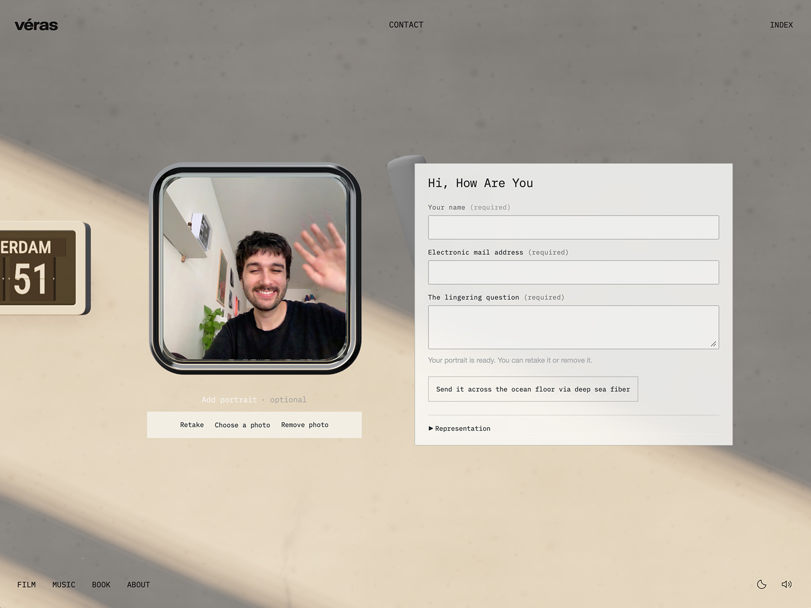The image size is (811, 608).
Task: Focus the lingering question text area
Action: point(573,327)
